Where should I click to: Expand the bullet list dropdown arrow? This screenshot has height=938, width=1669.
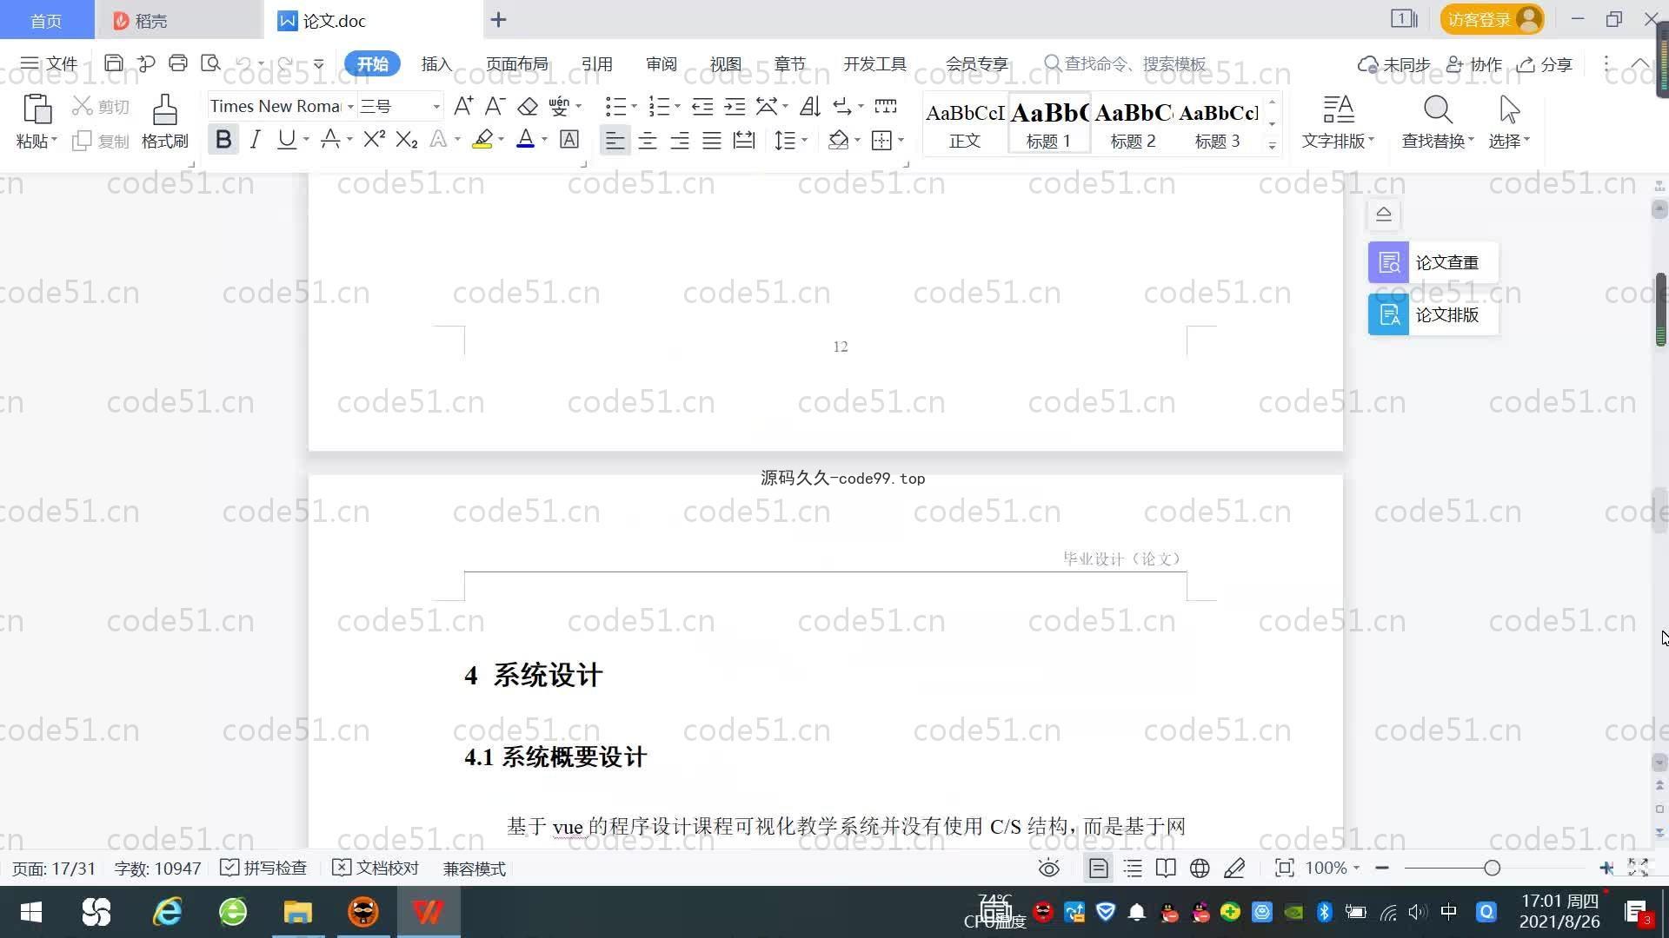click(634, 107)
